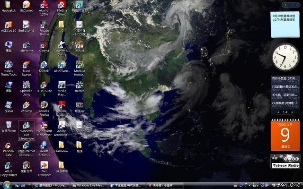Select the Frozen Throne game icon
303x189 pixels.
click(x=44, y=28)
